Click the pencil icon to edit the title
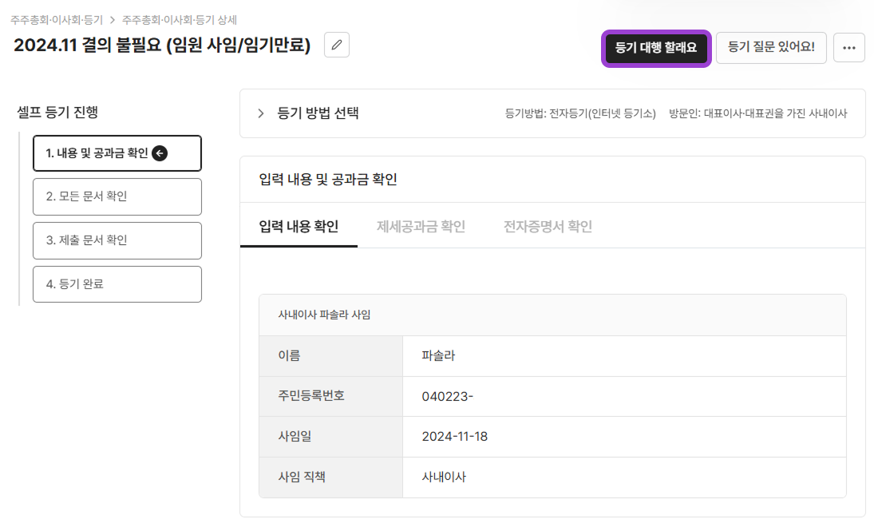Viewport: 874px width, 523px height. [x=336, y=45]
